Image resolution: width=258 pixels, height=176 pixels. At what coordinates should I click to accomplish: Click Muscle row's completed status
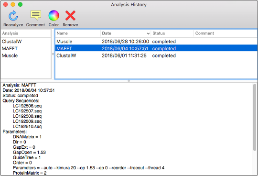(164, 42)
